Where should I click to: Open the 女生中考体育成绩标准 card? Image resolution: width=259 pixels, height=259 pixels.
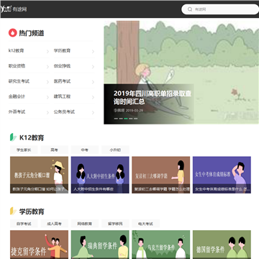pyautogui.click(x=222, y=175)
